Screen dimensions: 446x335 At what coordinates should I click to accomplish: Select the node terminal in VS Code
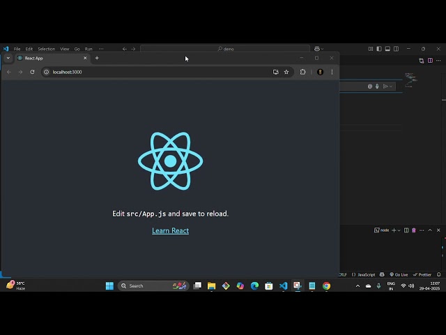click(x=381, y=230)
